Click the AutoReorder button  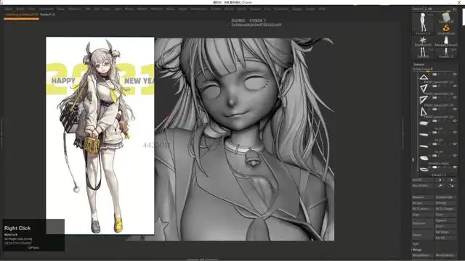click(x=445, y=197)
